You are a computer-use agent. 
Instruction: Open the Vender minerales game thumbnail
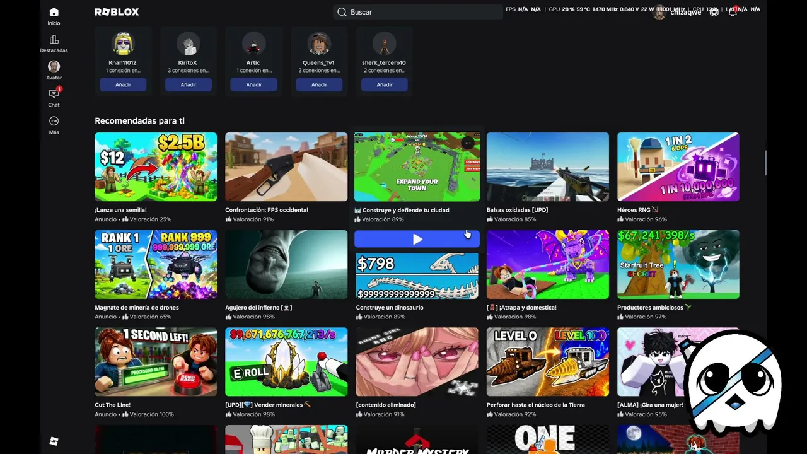[286, 362]
